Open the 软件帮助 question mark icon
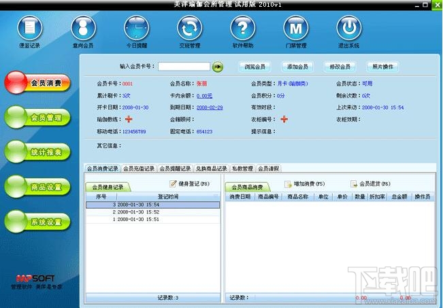The image size is (443, 308). [243, 29]
